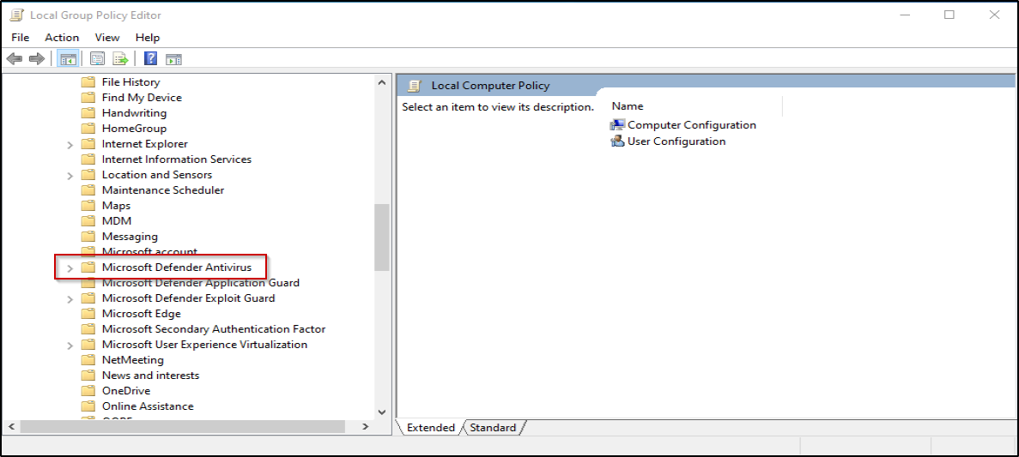Click the Microsoft Edge folder icon
This screenshot has width=1019, height=457.
(88, 314)
